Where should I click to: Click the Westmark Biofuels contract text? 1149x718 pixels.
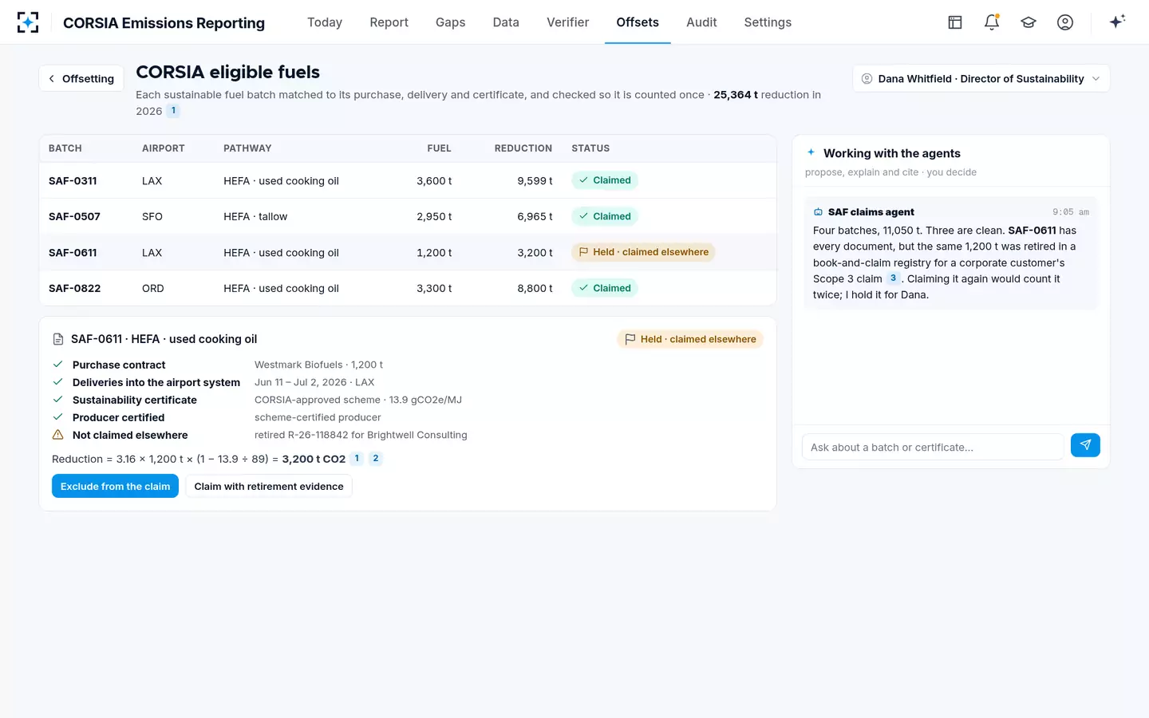318,365
